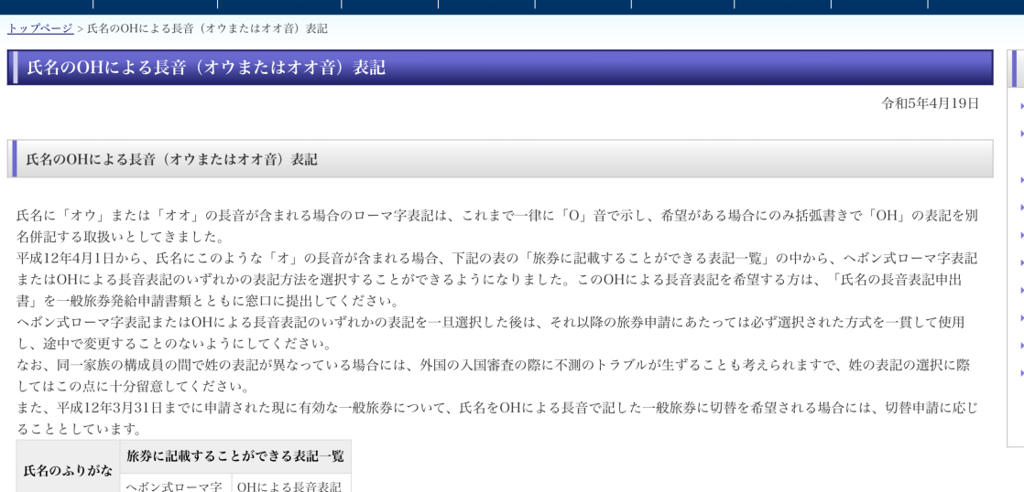Click the third arrow bullet in right sidebar
Screen dimensions: 1024x492
[x=1021, y=180]
